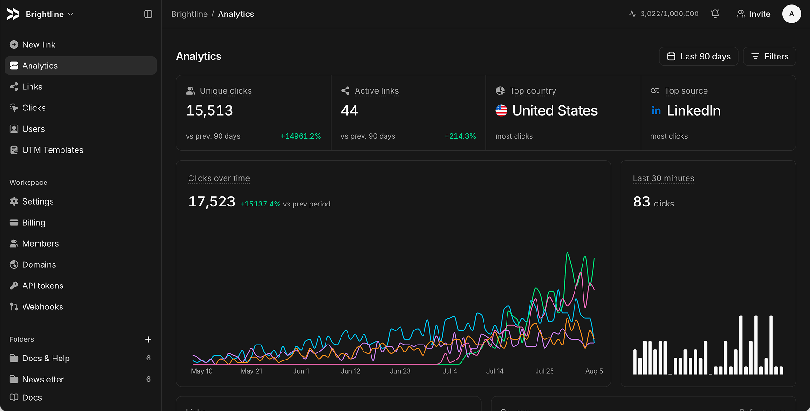Click the Docs & Help folder icon
The image size is (810, 411).
point(14,358)
